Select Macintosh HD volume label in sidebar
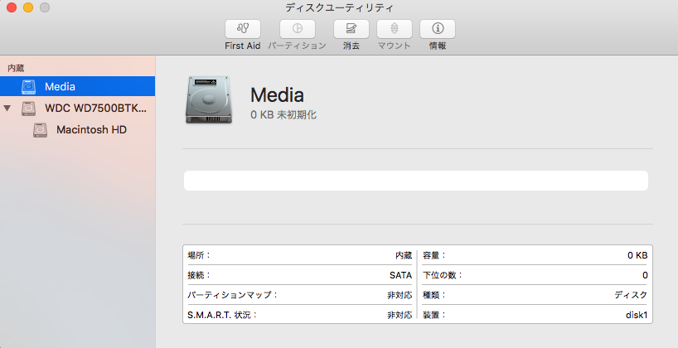678x348 pixels. coord(91,130)
